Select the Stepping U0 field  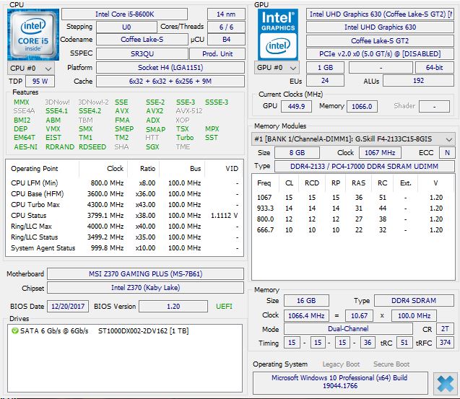pyautogui.click(x=126, y=27)
